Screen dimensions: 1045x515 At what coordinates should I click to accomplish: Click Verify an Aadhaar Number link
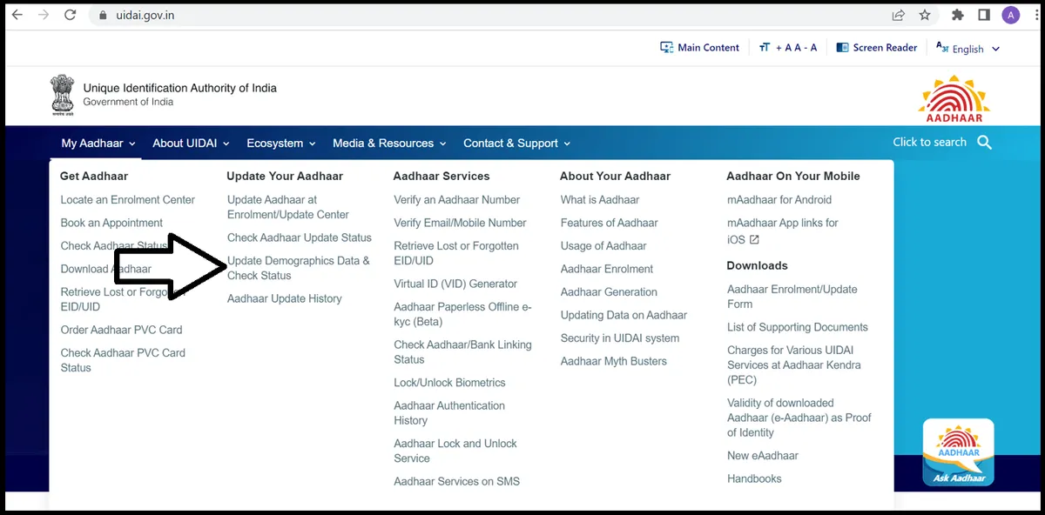456,200
